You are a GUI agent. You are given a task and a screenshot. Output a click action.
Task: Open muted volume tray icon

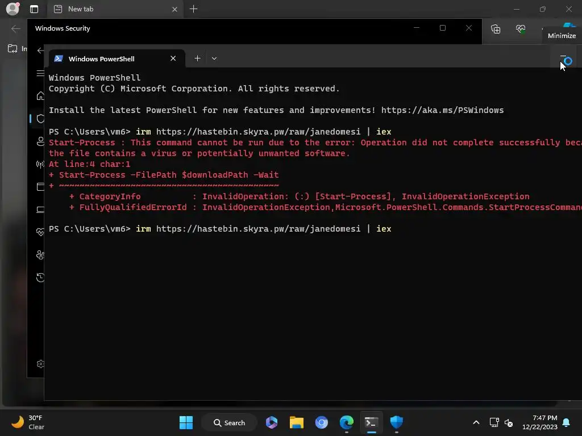click(x=509, y=422)
